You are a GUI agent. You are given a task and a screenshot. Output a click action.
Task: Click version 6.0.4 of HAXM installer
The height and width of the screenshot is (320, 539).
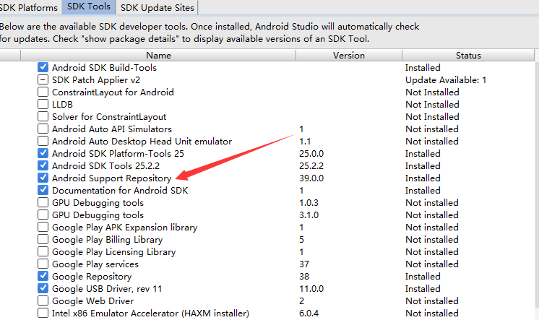(x=309, y=313)
